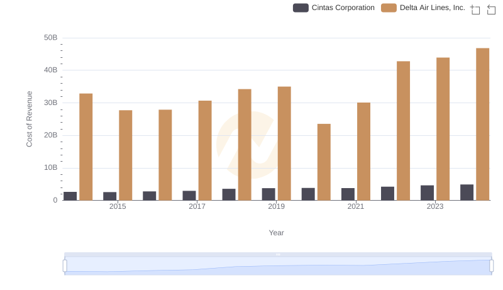Click the 40B y-axis label
This screenshot has height=290, width=503.
(x=51, y=70)
